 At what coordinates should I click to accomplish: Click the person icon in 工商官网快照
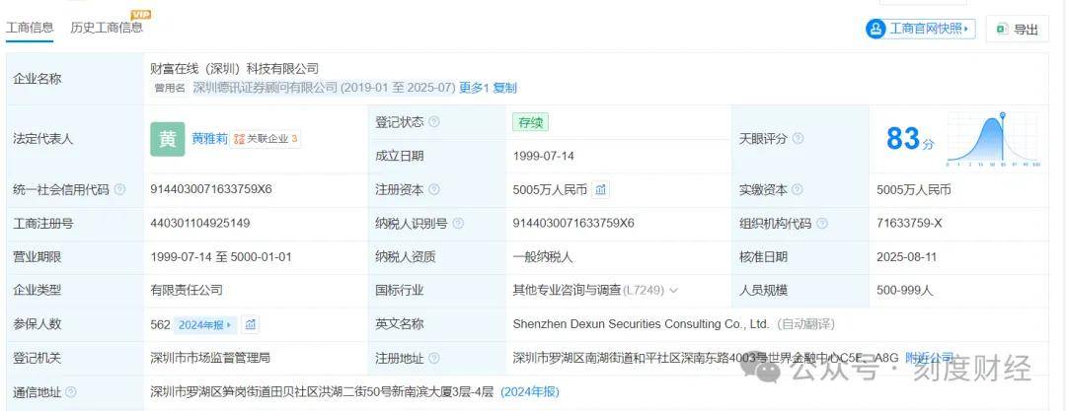tap(876, 29)
